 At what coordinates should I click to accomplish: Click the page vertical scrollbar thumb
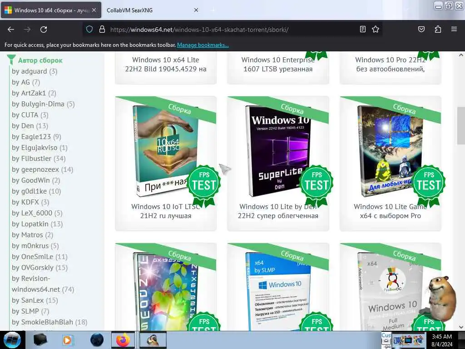[461, 125]
